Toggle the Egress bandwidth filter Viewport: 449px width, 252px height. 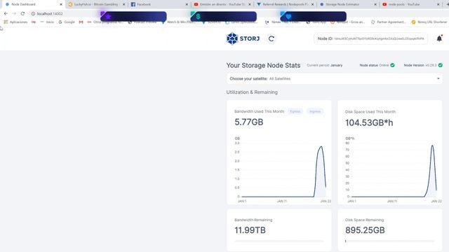[295, 111]
